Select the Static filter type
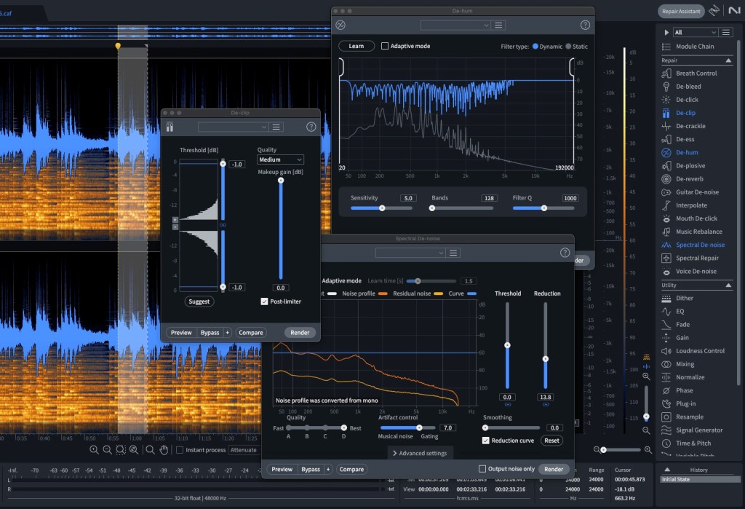The height and width of the screenshot is (509, 745). (568, 47)
